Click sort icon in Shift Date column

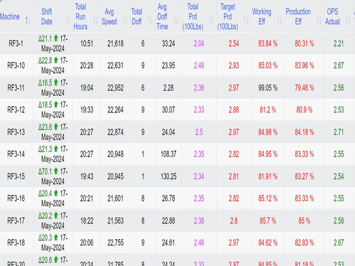click(67, 21)
